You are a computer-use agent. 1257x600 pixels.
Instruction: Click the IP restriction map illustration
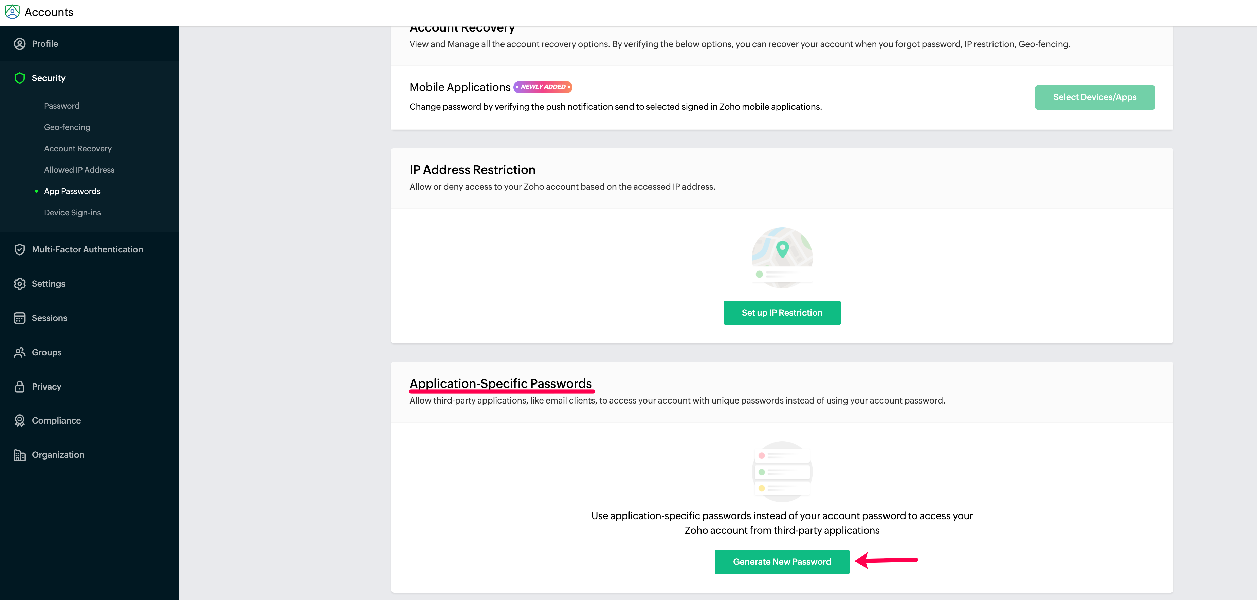(x=782, y=258)
